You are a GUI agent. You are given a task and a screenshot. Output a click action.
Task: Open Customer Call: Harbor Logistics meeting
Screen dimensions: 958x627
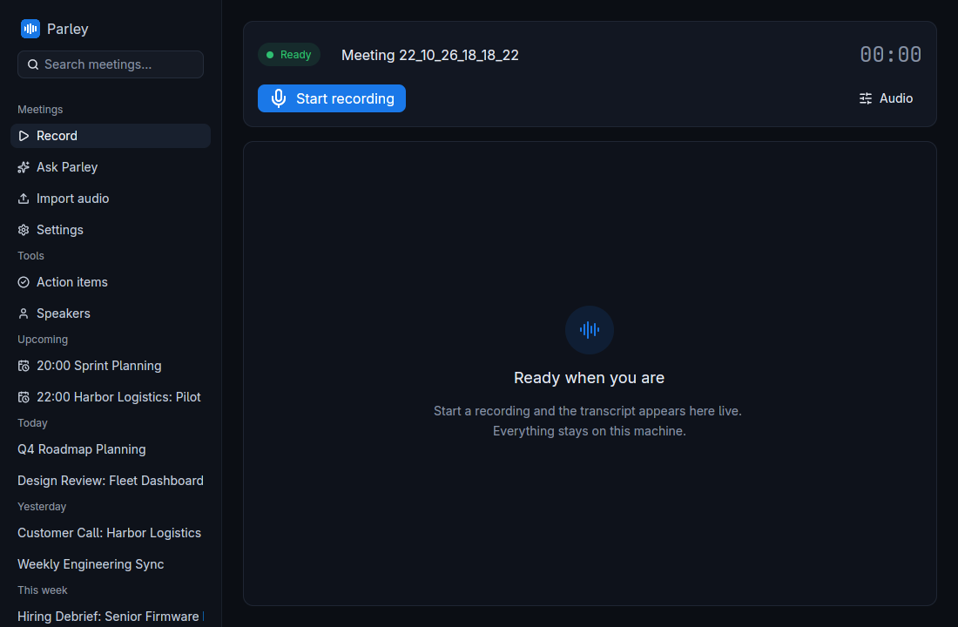click(111, 534)
